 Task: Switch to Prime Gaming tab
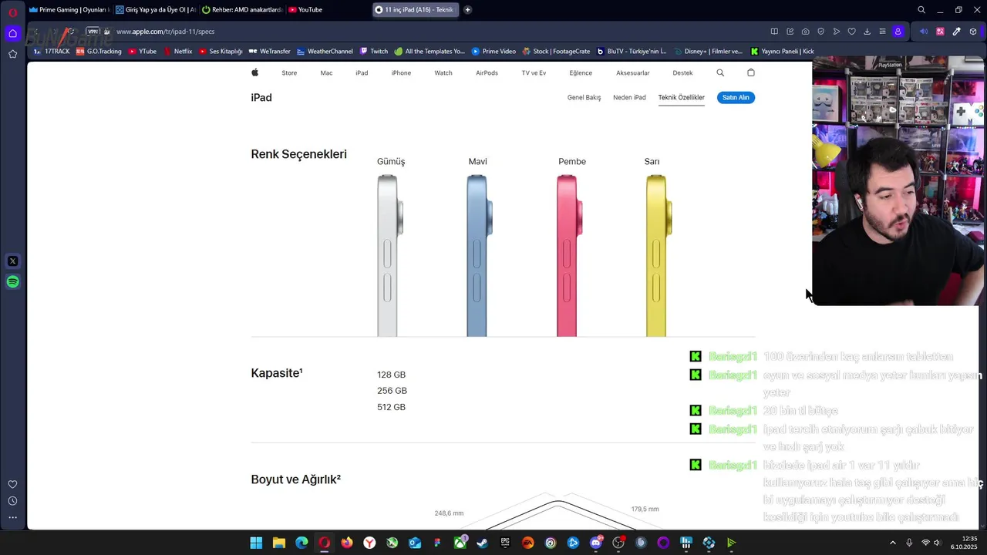click(69, 10)
